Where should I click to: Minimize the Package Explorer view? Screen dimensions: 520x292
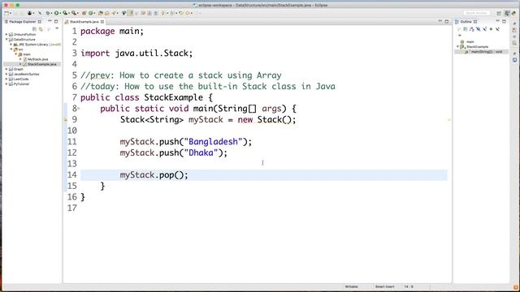[x=50, y=21]
